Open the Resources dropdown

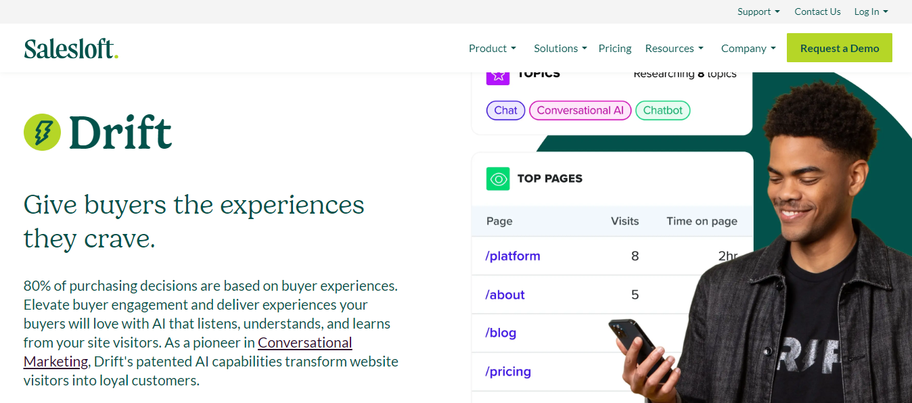point(674,49)
